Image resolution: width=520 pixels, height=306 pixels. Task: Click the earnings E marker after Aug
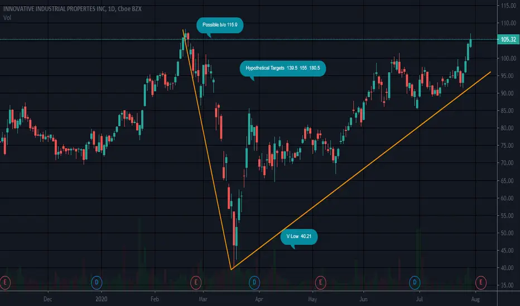[x=480, y=283]
